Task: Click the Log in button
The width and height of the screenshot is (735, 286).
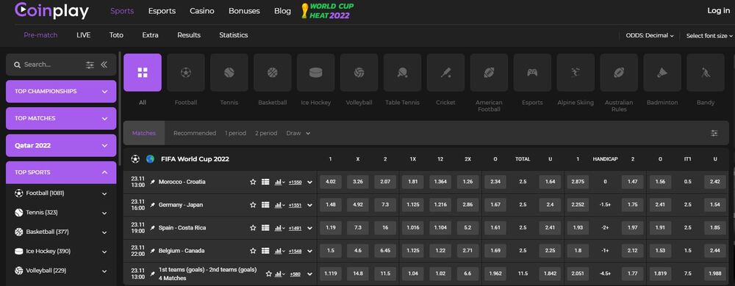Action: tap(718, 11)
